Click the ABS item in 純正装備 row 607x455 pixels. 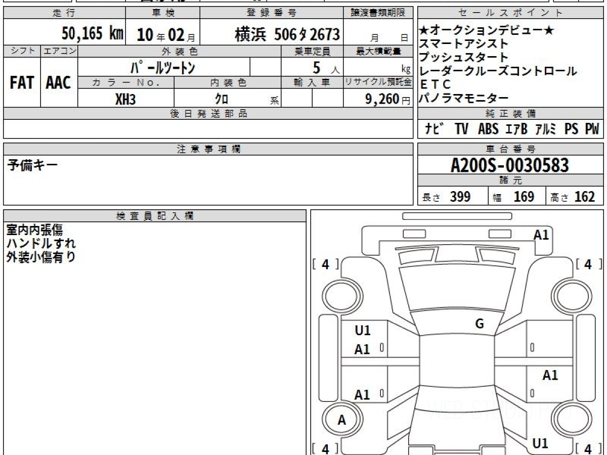[488, 129]
